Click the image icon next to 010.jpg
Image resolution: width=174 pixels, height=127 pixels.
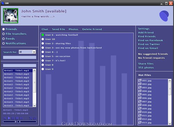point(140,112)
